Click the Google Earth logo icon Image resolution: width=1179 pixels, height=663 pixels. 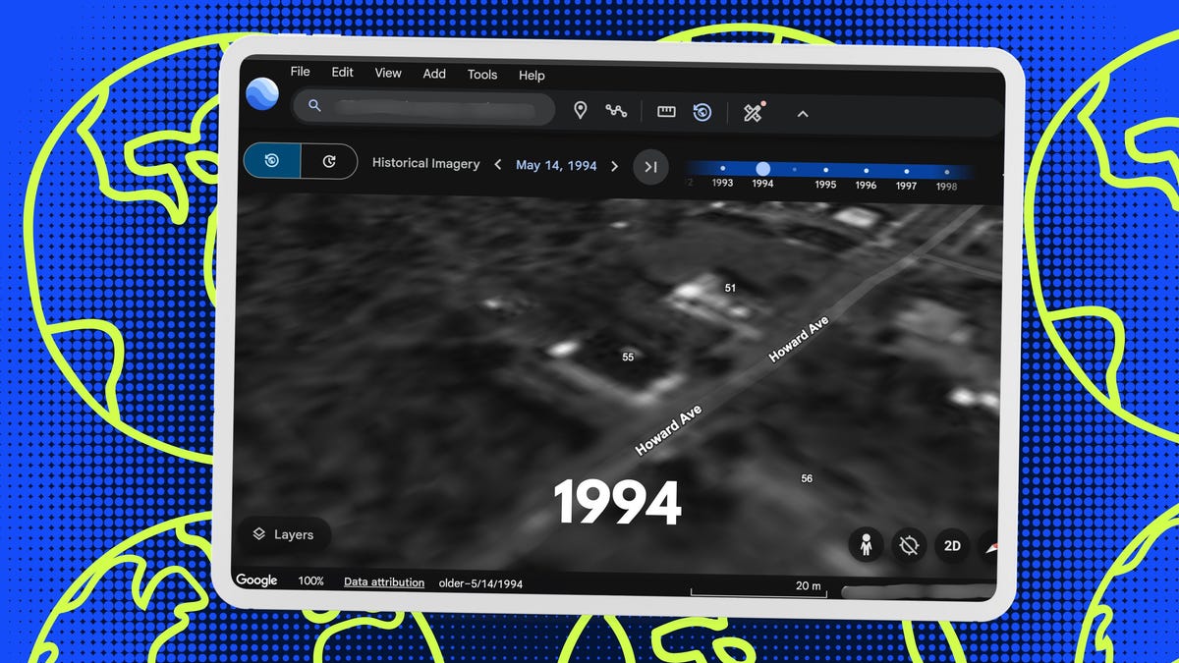(x=262, y=94)
